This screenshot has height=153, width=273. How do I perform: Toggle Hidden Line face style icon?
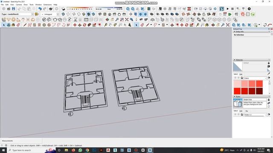(79, 14)
